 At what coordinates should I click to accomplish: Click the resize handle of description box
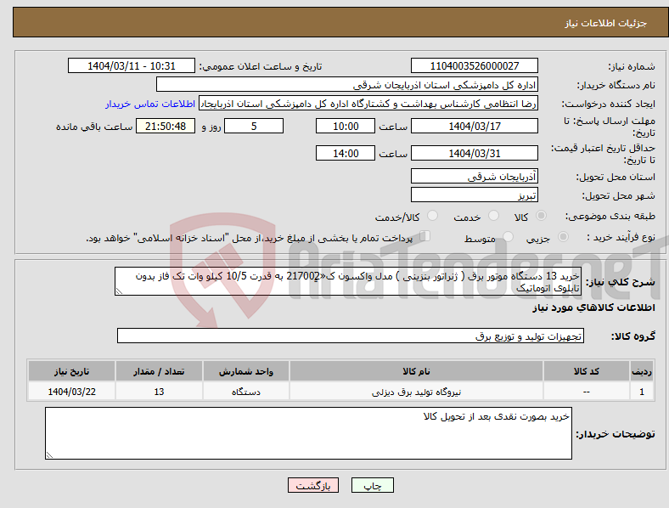(119, 291)
